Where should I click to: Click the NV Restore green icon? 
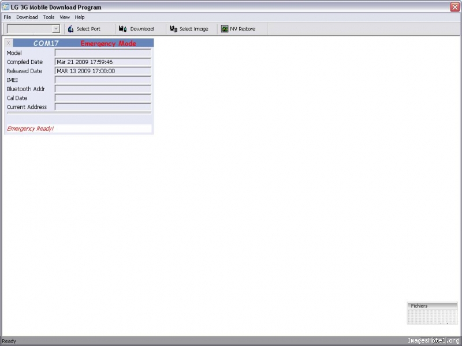point(225,29)
